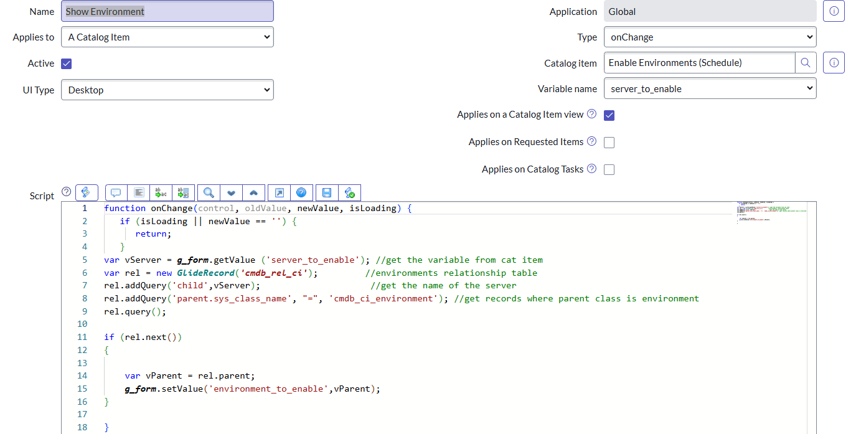Uncheck Applies on a Catalog Item view
The image size is (856, 434).
609,115
